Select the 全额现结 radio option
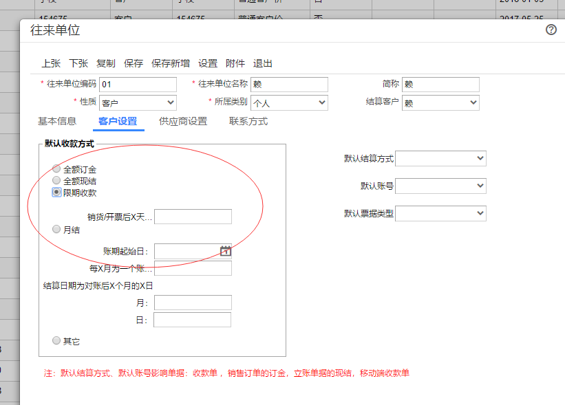This screenshot has width=565, height=405. coord(56,181)
